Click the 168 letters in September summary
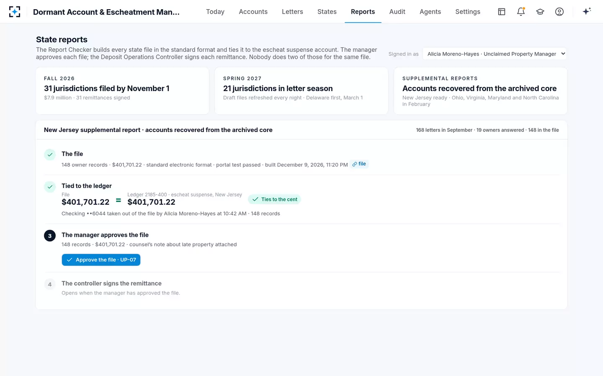Viewport: 603px width, 376px height. pyautogui.click(x=487, y=130)
